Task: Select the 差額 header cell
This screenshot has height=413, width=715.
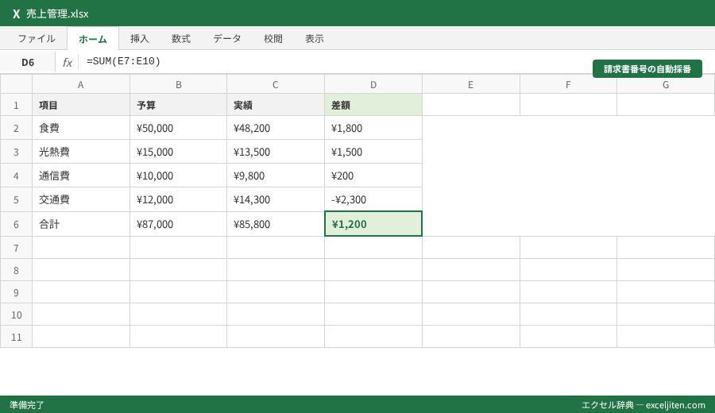Action: [373, 106]
